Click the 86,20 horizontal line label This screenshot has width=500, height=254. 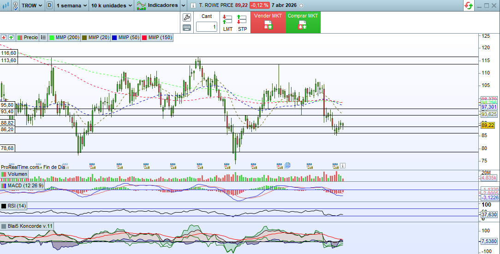(7, 130)
